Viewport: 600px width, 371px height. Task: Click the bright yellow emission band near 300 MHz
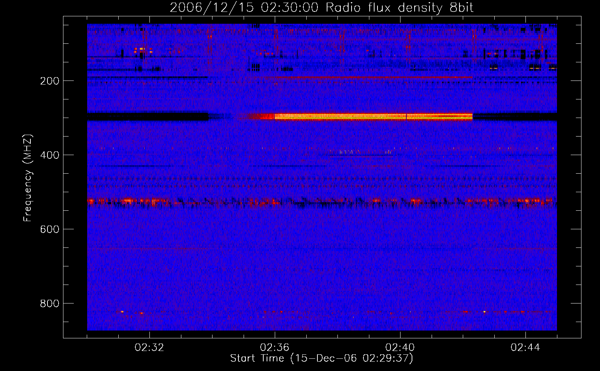click(373, 116)
